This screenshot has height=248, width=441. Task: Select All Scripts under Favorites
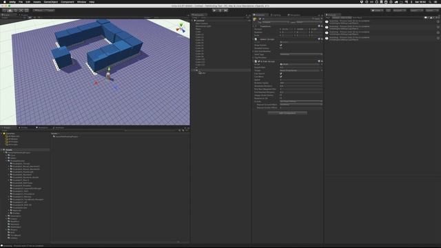click(12, 144)
